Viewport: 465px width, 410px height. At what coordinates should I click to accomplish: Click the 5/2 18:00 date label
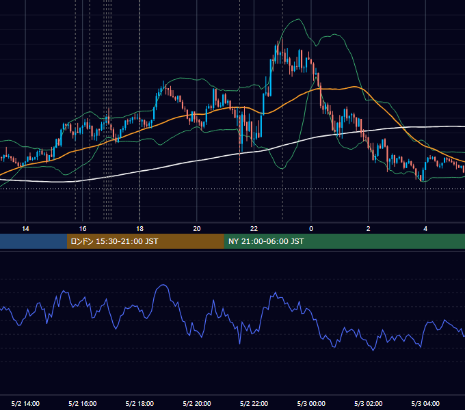[139, 403]
